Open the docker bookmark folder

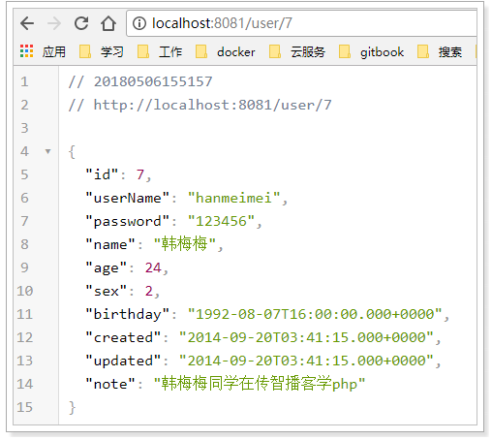point(226,51)
